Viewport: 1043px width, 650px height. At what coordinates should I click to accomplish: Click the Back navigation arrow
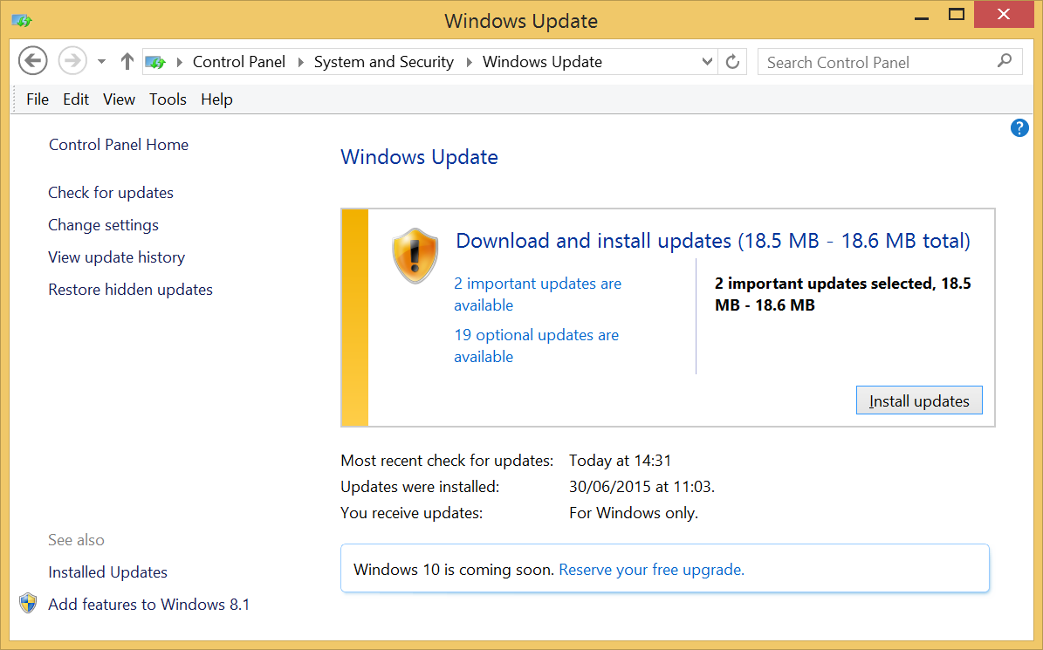32,61
